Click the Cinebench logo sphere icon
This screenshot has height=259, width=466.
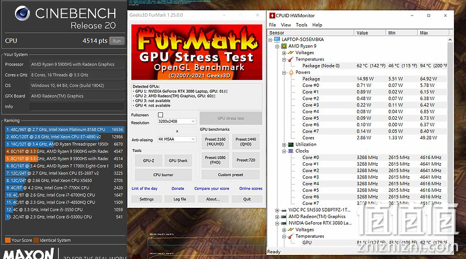point(22,13)
